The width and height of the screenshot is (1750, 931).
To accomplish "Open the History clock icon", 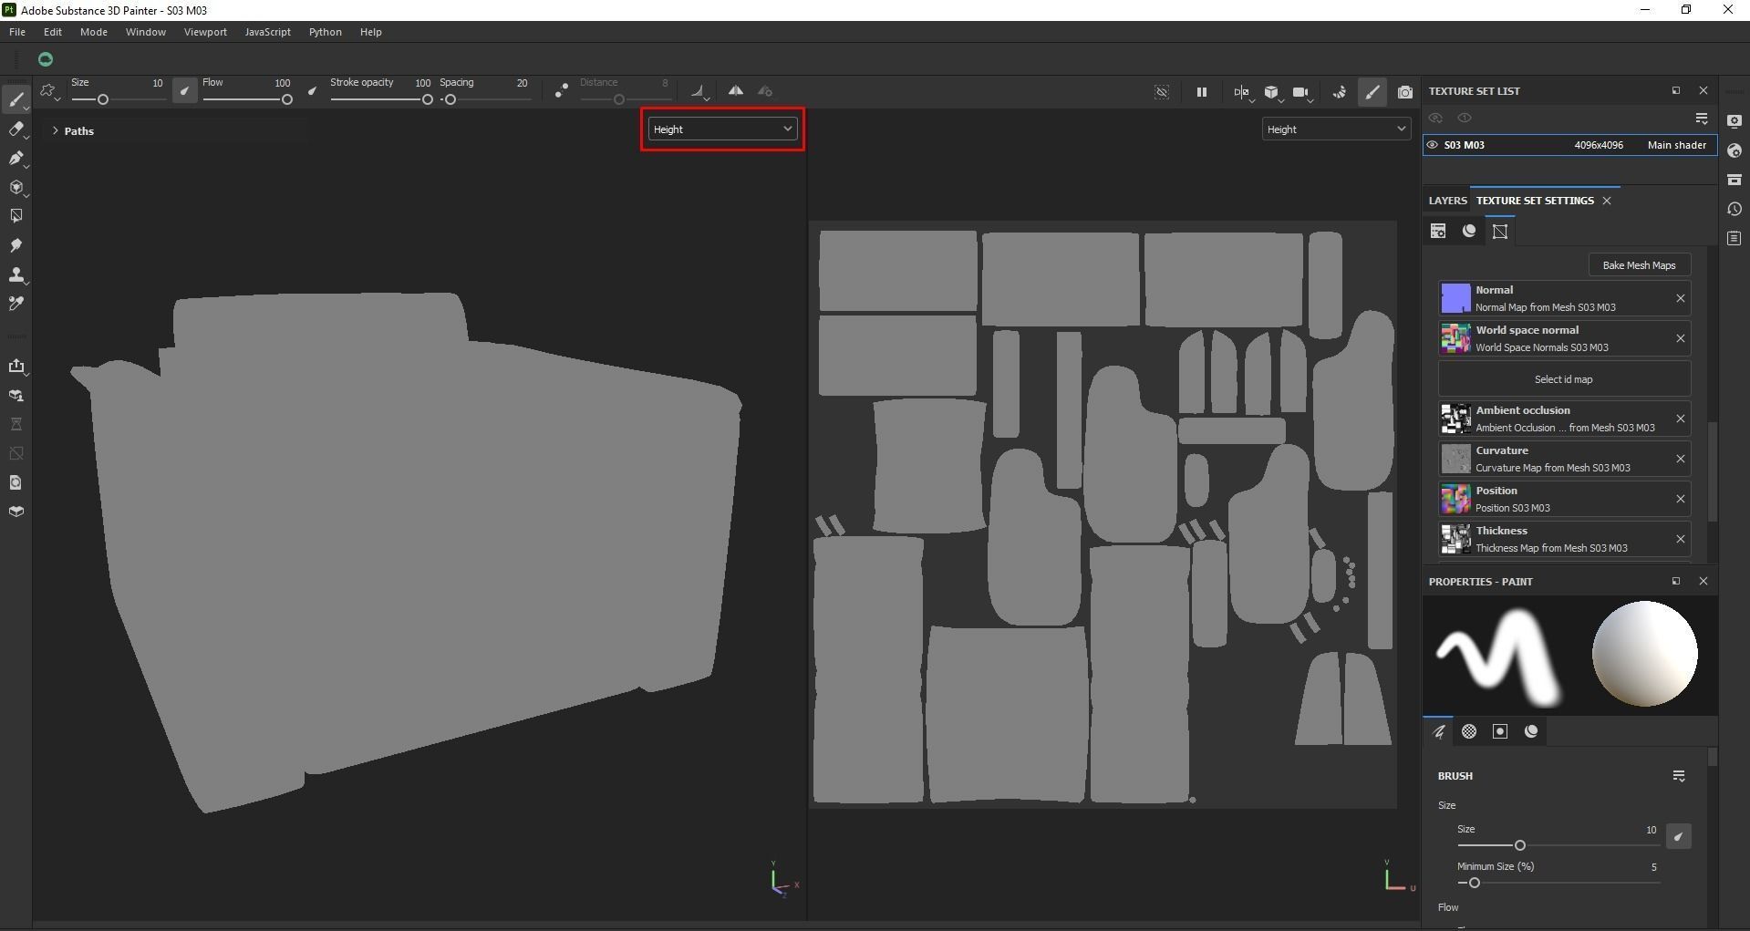I will click(x=1734, y=209).
